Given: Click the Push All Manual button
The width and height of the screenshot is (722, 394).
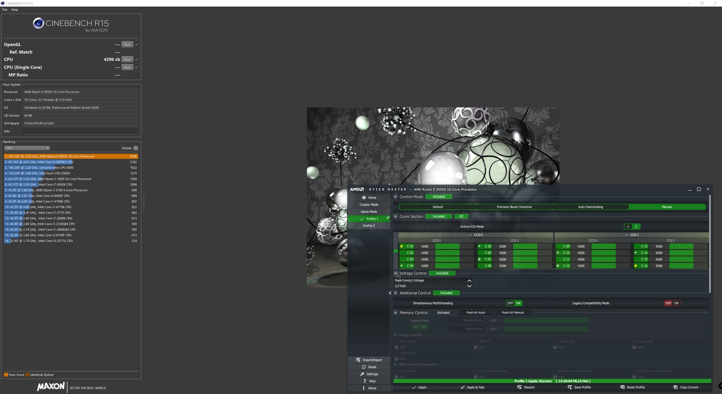Looking at the screenshot, I should (x=513, y=313).
